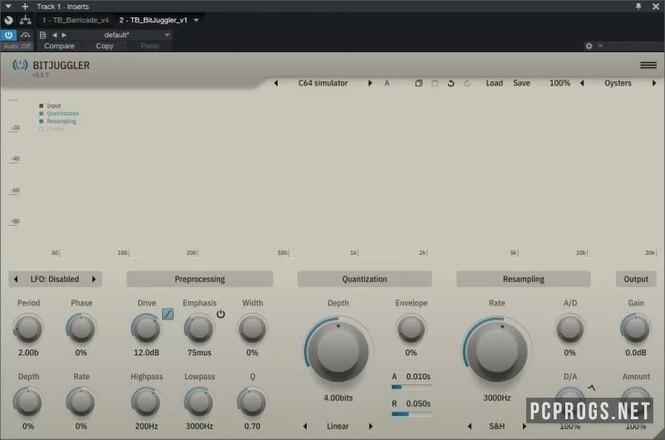Open the insert plugin selector dropdown arrow
665x440 pixels.
(196, 20)
